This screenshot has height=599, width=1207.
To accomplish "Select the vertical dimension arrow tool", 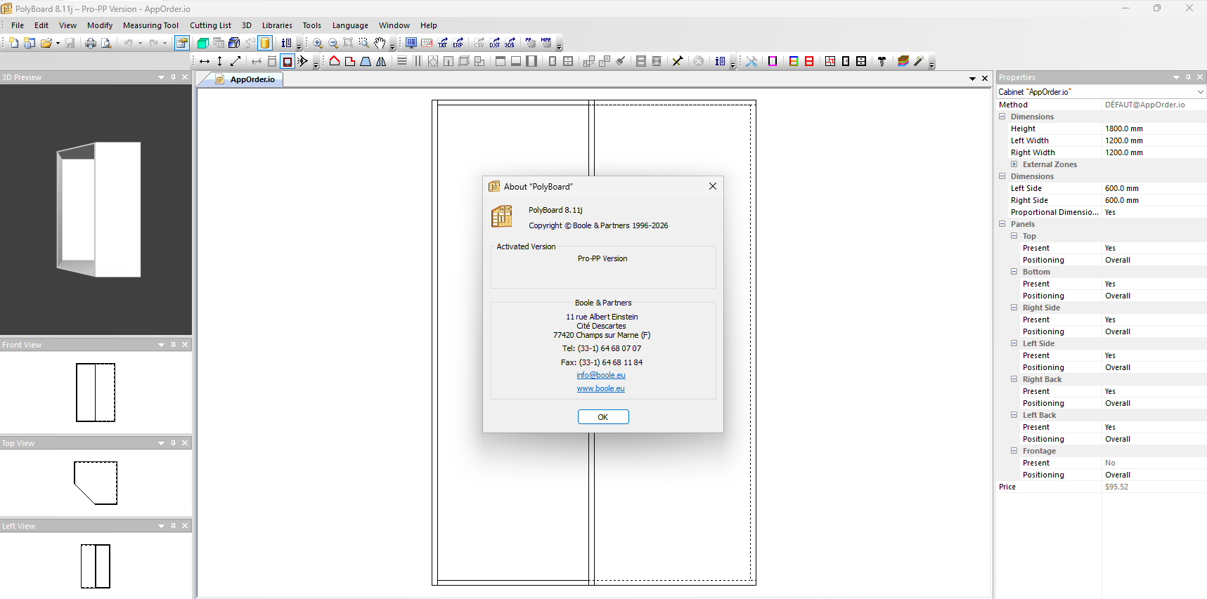I will (220, 61).
